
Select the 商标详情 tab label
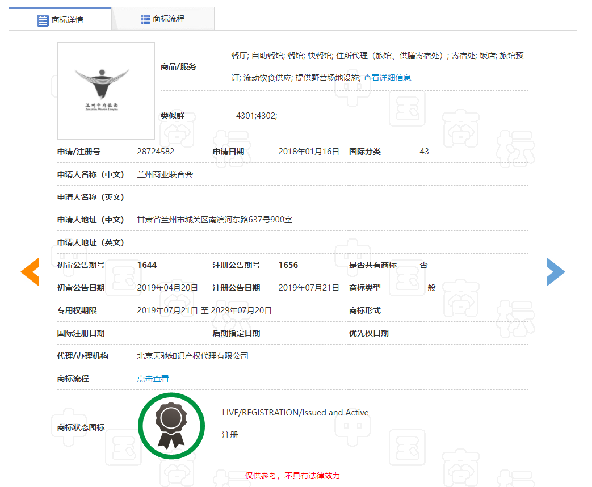[67, 20]
